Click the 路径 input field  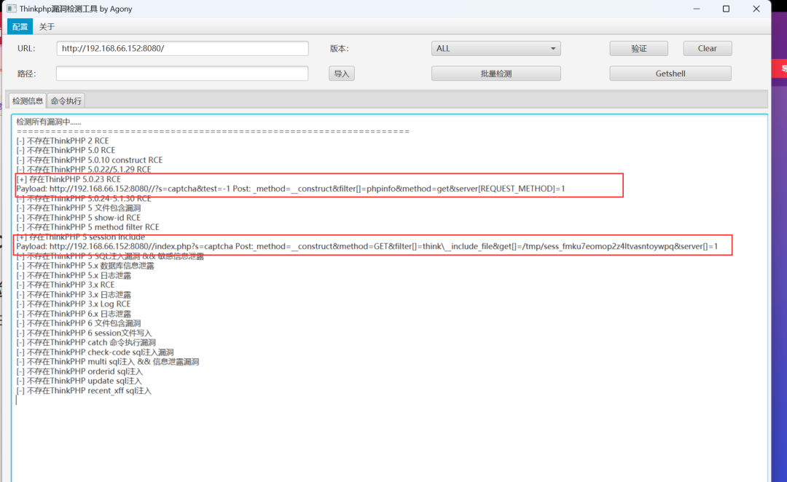click(182, 74)
